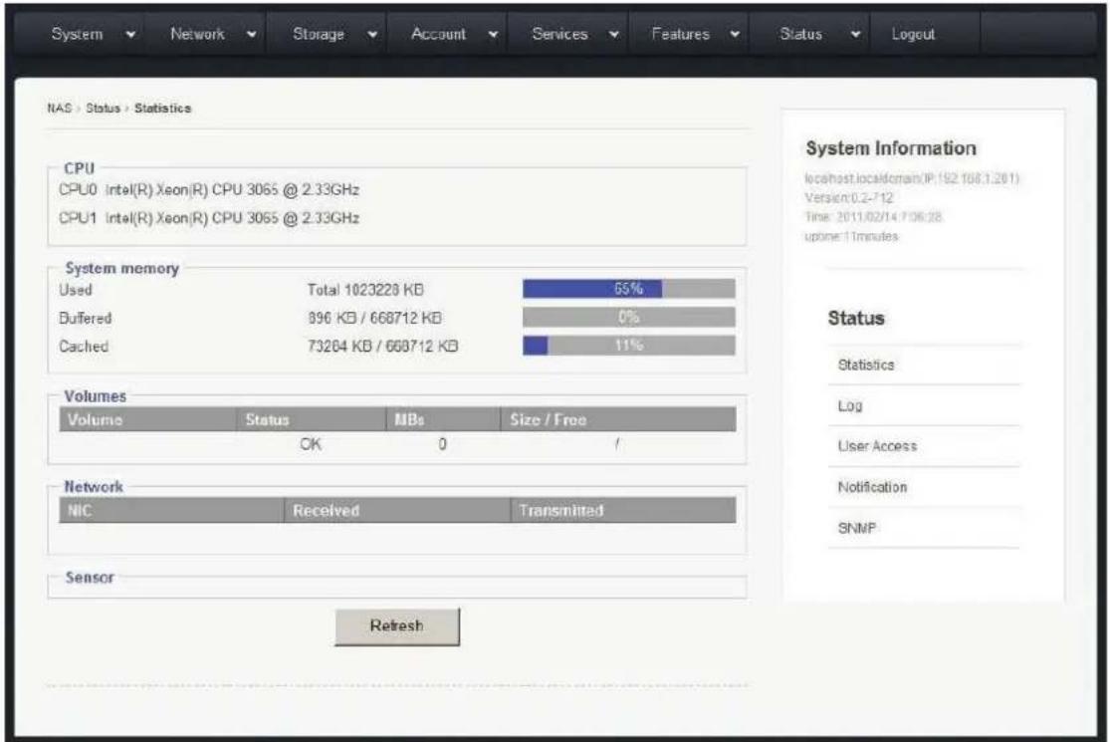This screenshot has height=742, width=1110.
Task: Open Notification in the sidebar
Action: 872,487
